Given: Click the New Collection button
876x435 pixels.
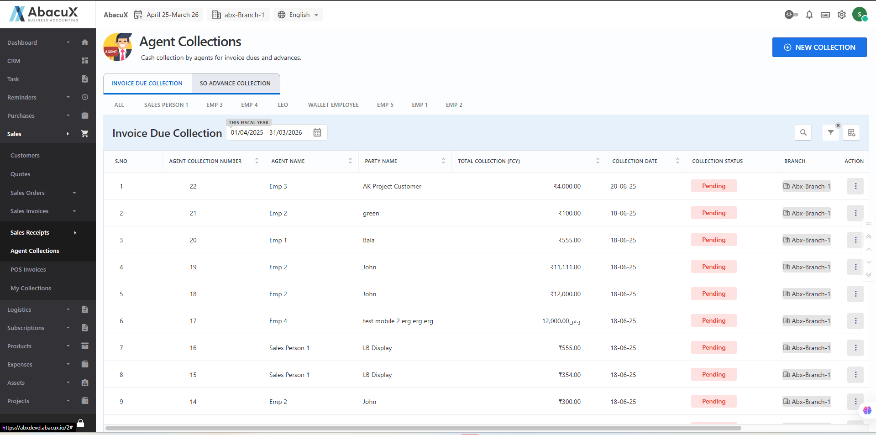Looking at the screenshot, I should click(819, 47).
